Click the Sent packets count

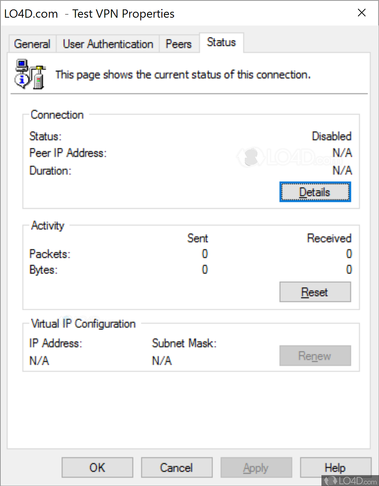[x=205, y=254]
